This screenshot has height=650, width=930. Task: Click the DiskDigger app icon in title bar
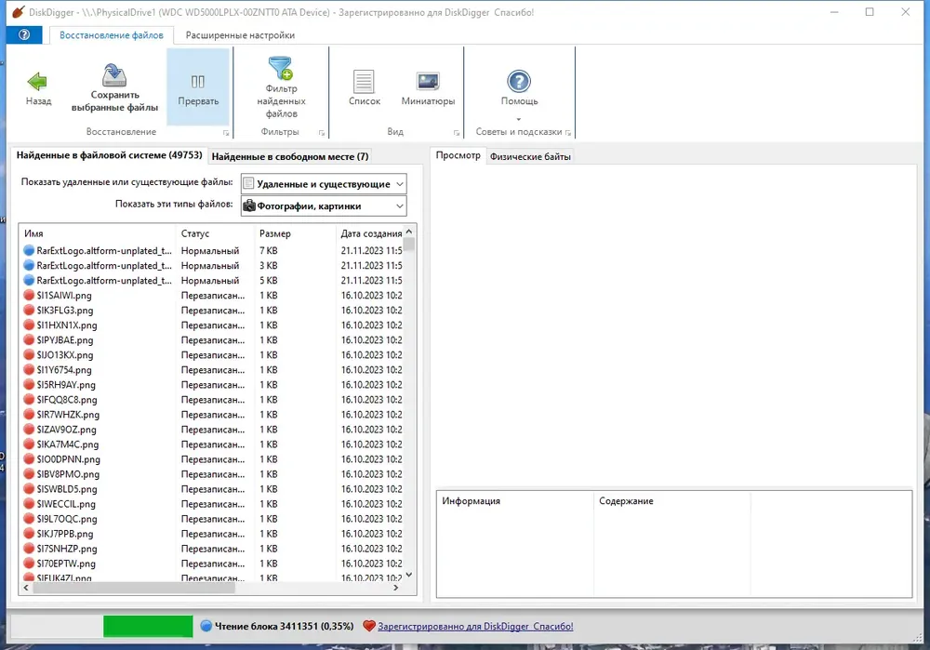click(x=19, y=12)
